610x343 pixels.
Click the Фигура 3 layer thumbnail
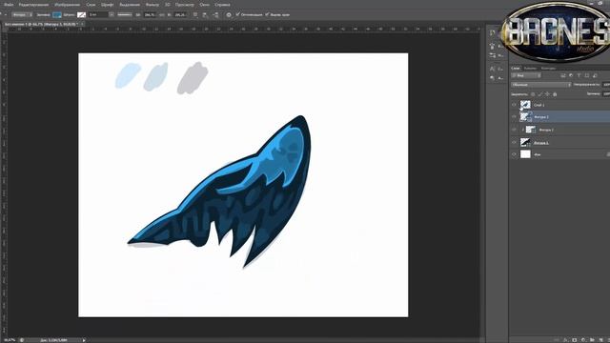pyautogui.click(x=525, y=116)
